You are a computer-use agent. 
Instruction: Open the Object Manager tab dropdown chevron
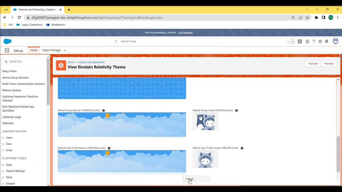coord(65,50)
